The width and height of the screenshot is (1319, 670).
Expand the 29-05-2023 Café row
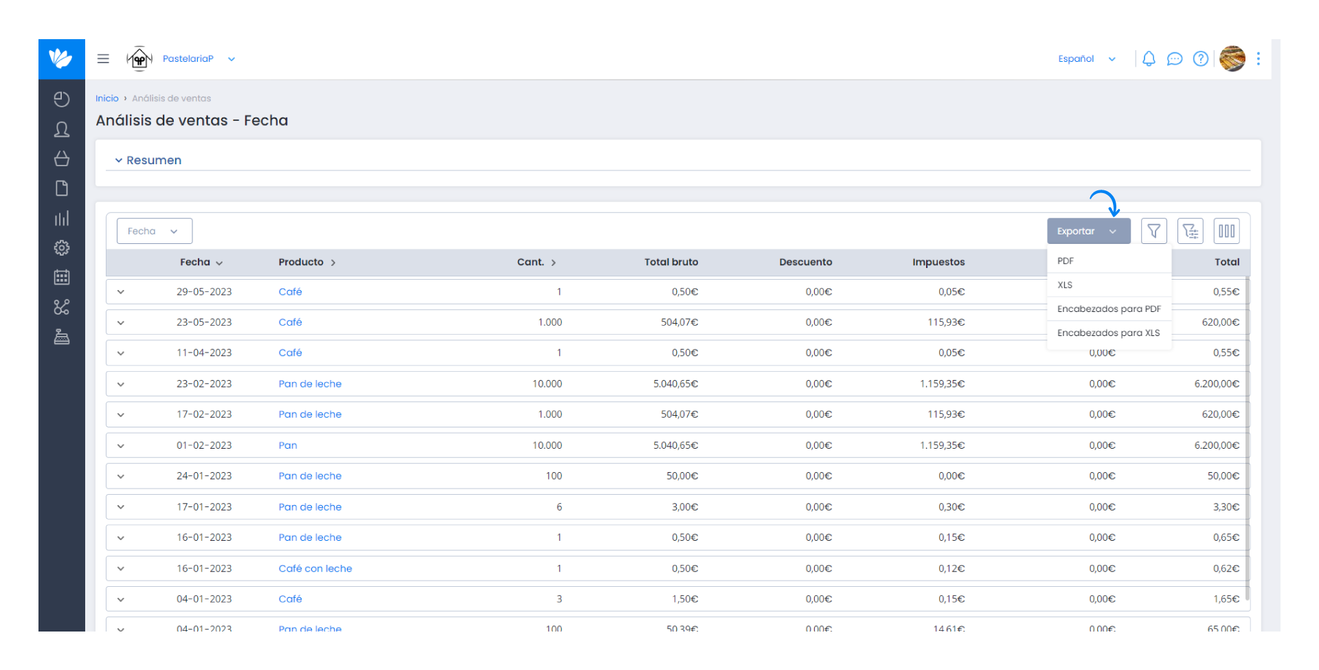[x=121, y=292]
